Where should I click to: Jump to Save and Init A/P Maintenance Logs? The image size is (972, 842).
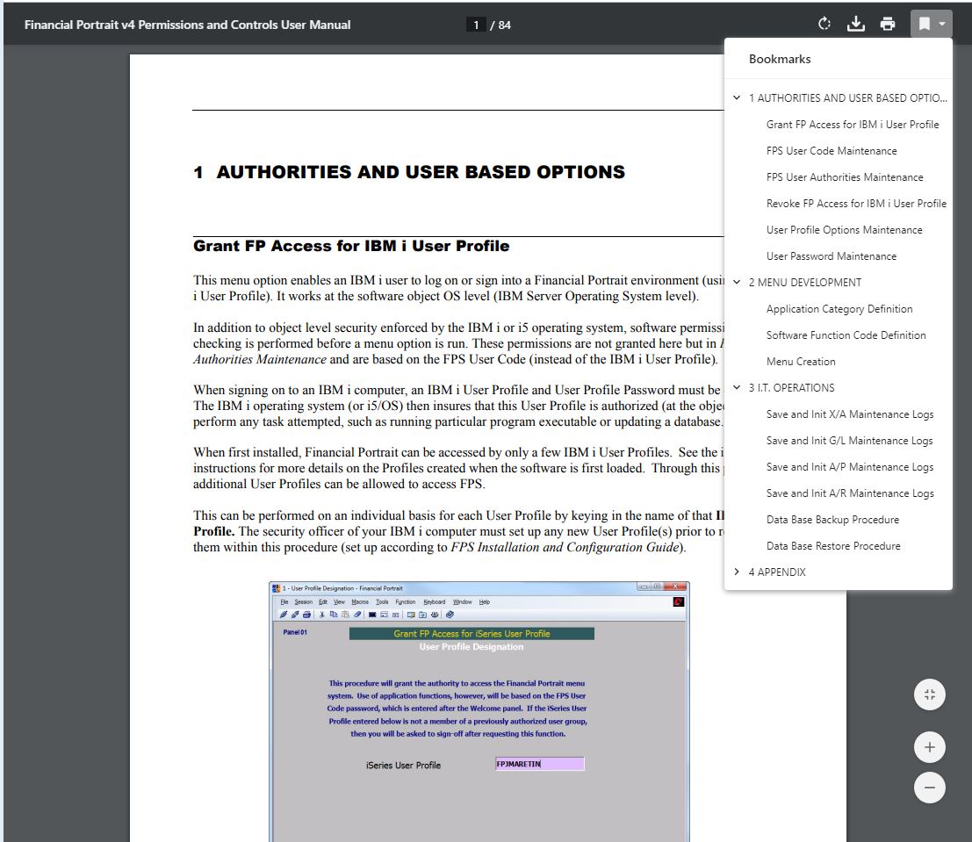tap(850, 467)
